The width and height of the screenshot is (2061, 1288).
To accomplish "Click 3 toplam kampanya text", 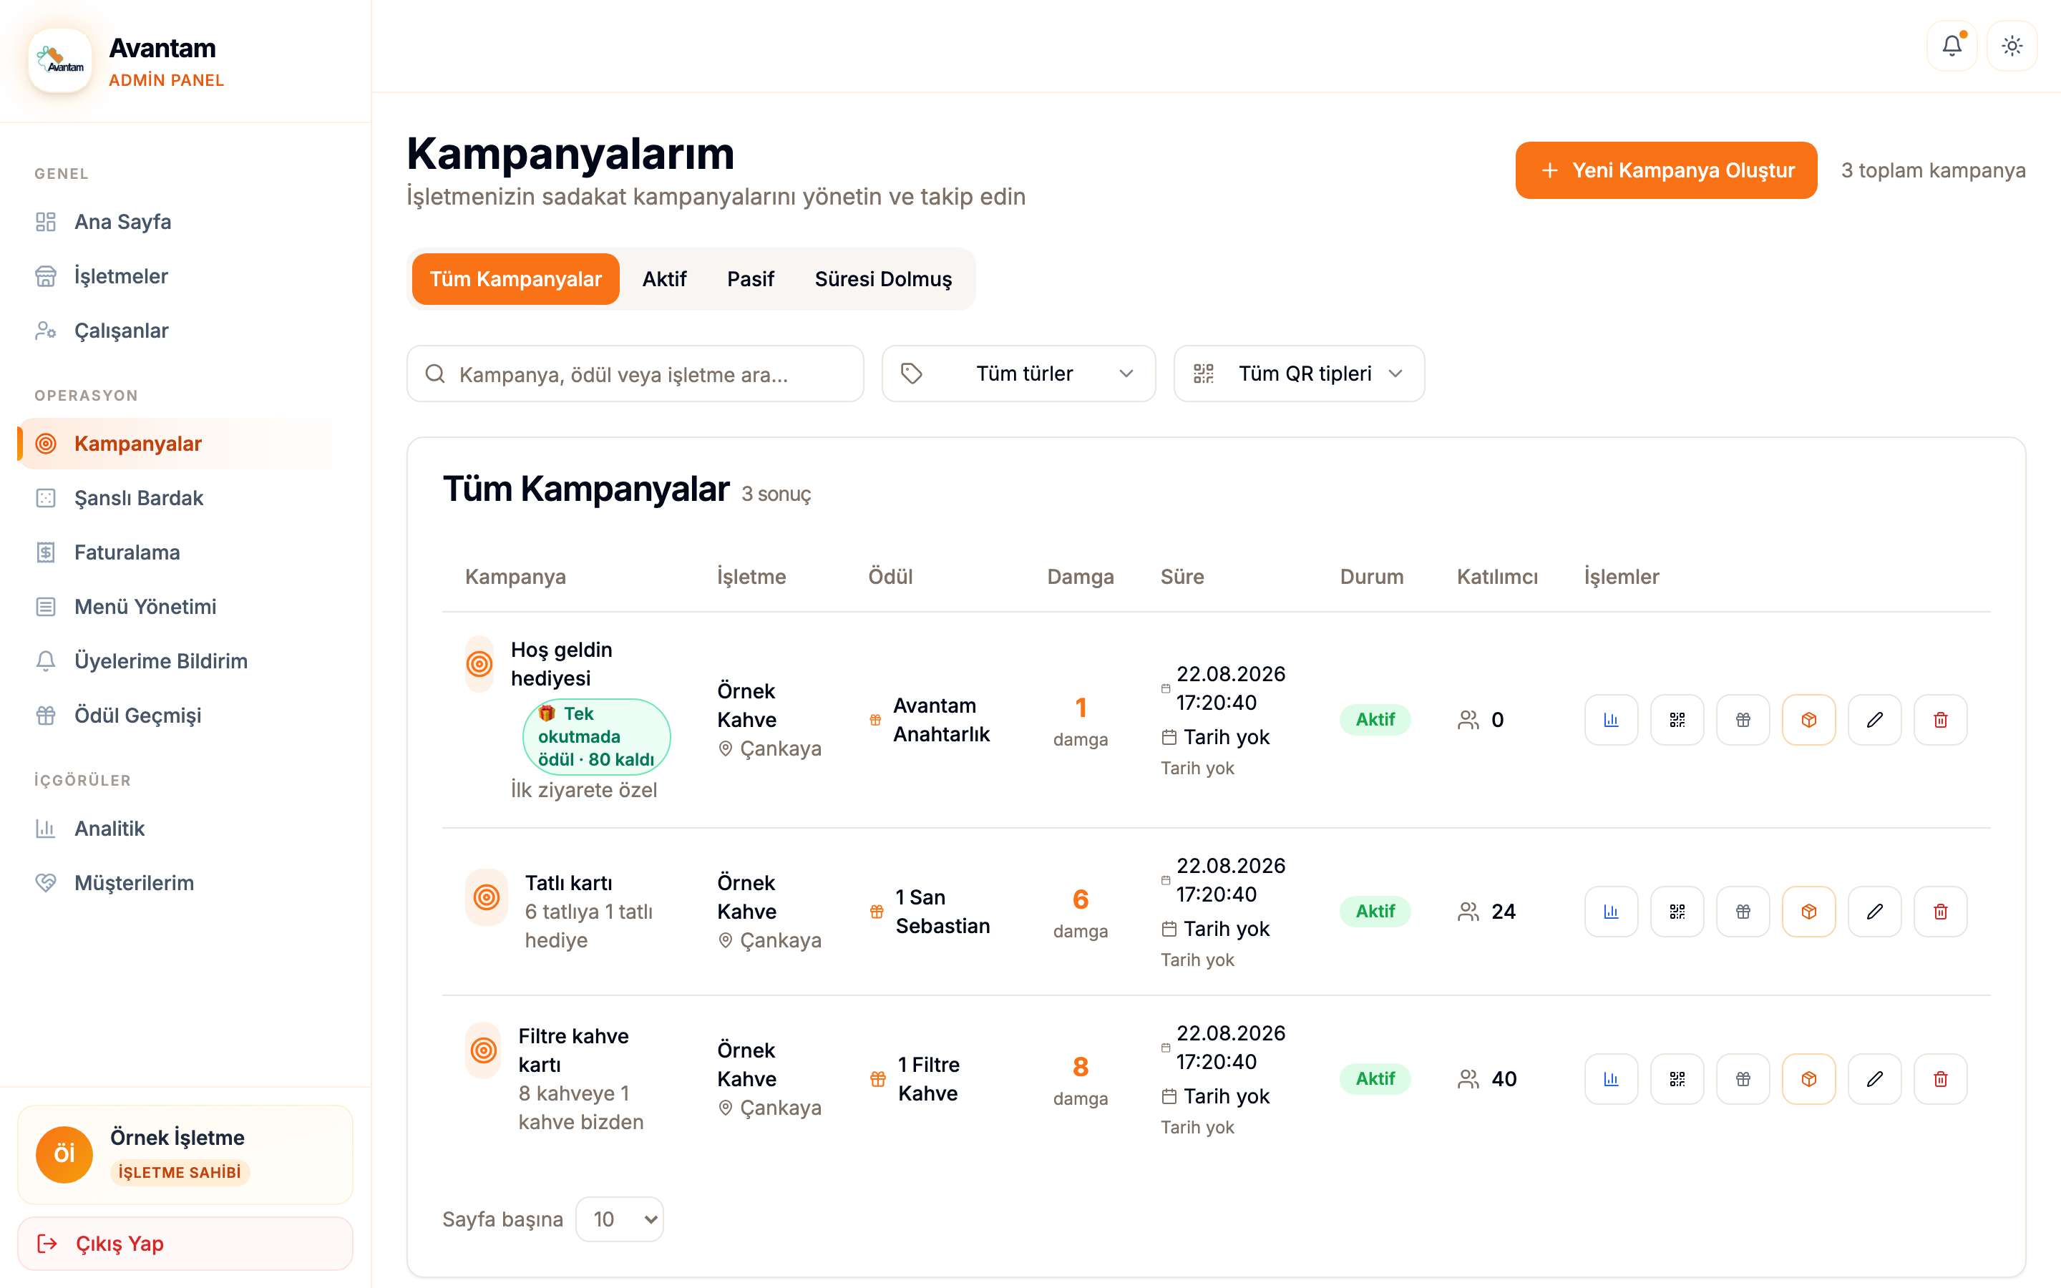I will pos(1933,170).
